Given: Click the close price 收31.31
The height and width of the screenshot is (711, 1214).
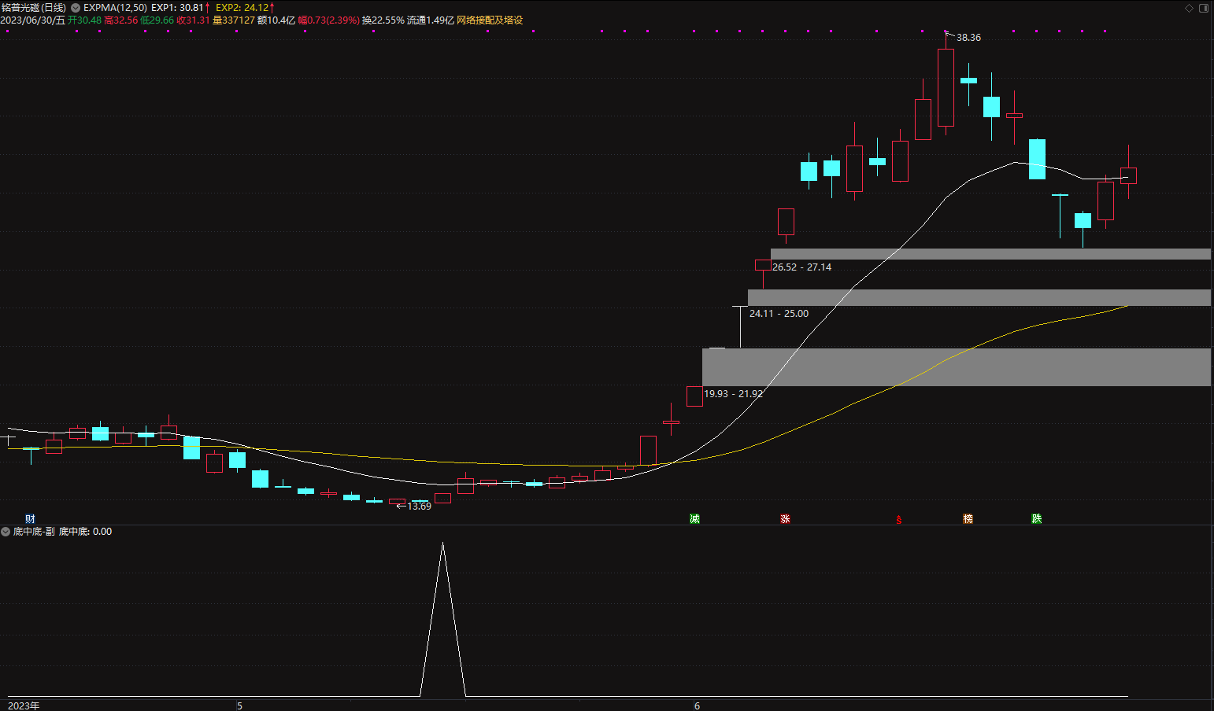Looking at the screenshot, I should 193,20.
